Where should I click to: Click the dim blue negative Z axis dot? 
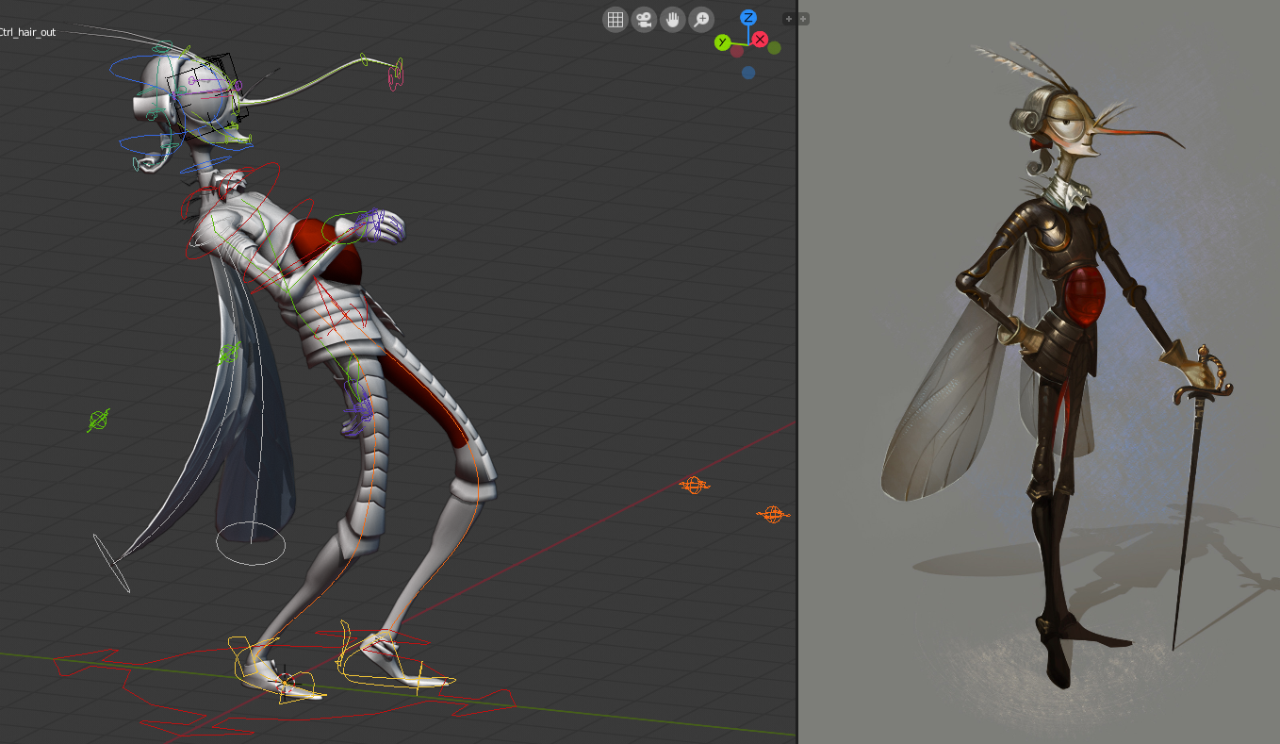(x=748, y=73)
